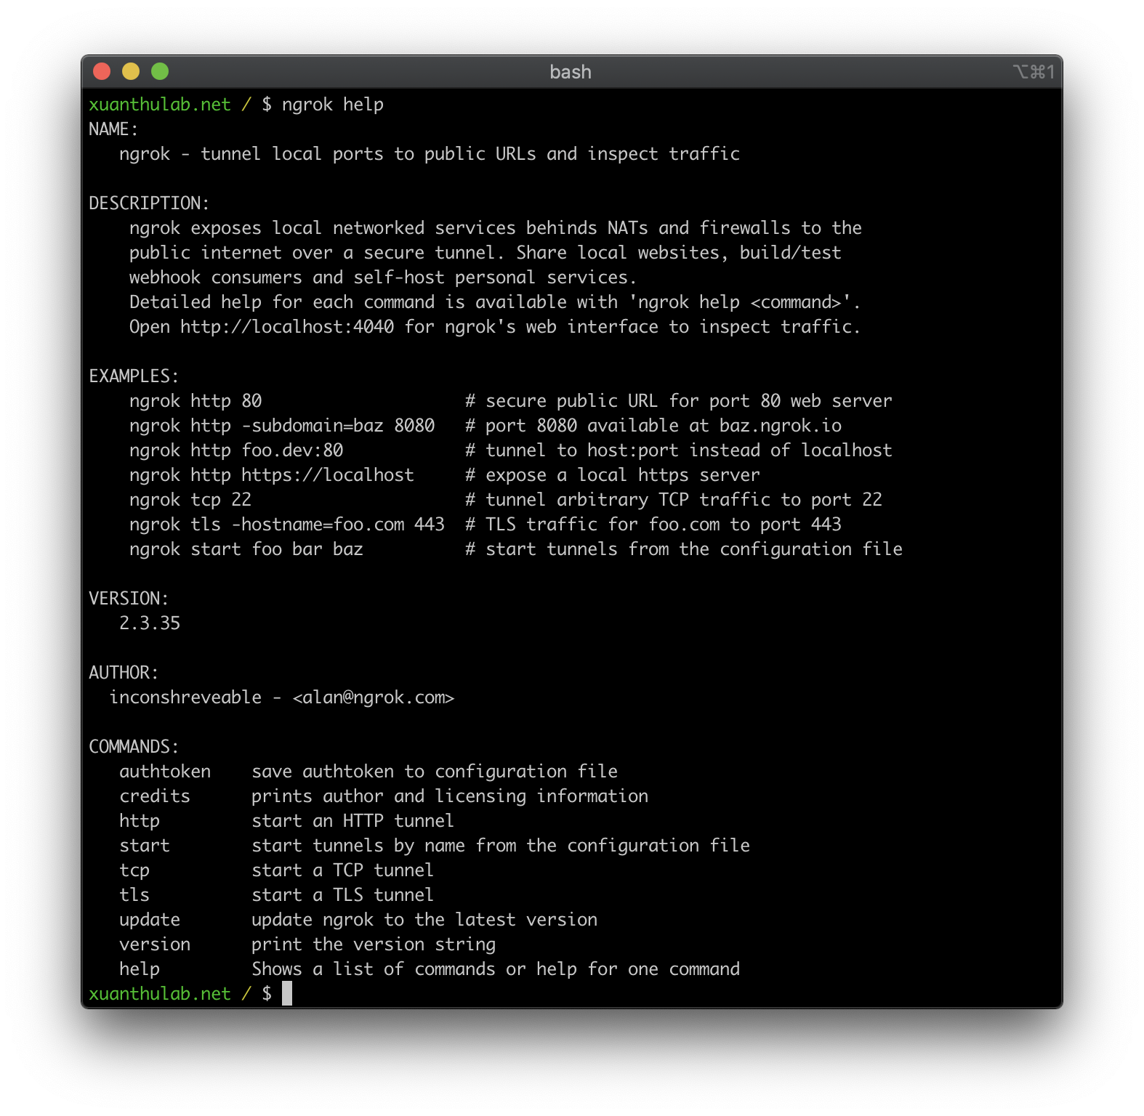Screen dimensions: 1144x1116
Task: Click 'print the version string' description
Action: [374, 945]
